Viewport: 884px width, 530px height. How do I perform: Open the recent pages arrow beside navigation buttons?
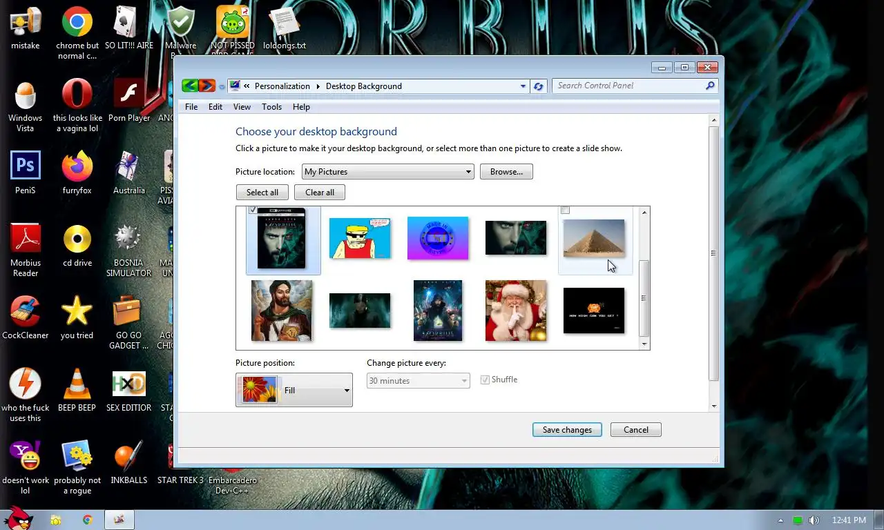click(222, 87)
